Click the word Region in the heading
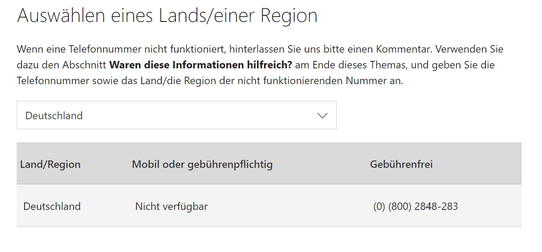Screen dimensions: 542x252 [289, 16]
